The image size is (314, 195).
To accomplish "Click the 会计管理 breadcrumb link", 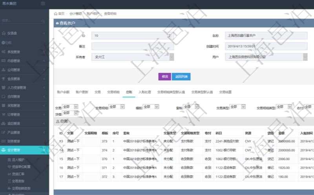I will tap(75, 14).
